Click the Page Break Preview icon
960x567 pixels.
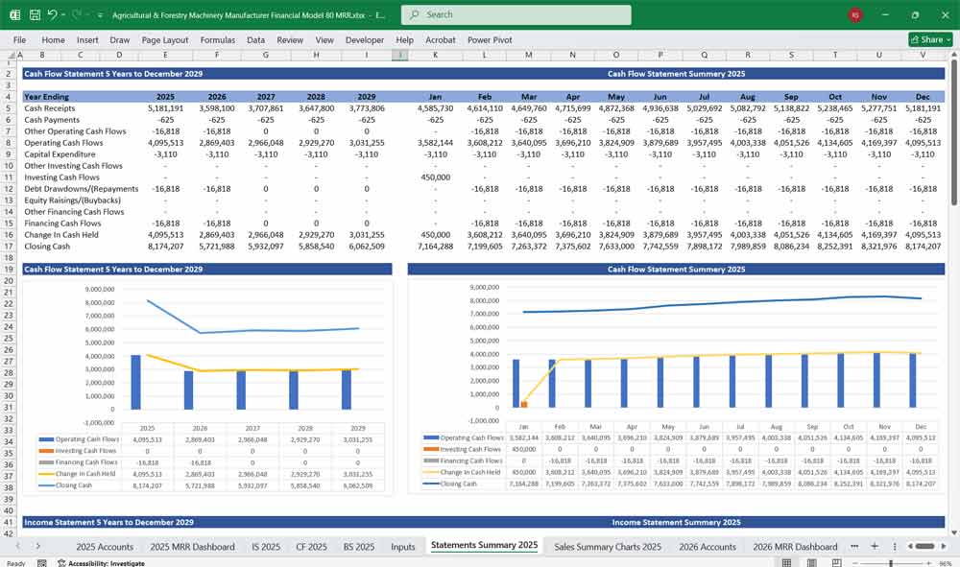[836, 561]
